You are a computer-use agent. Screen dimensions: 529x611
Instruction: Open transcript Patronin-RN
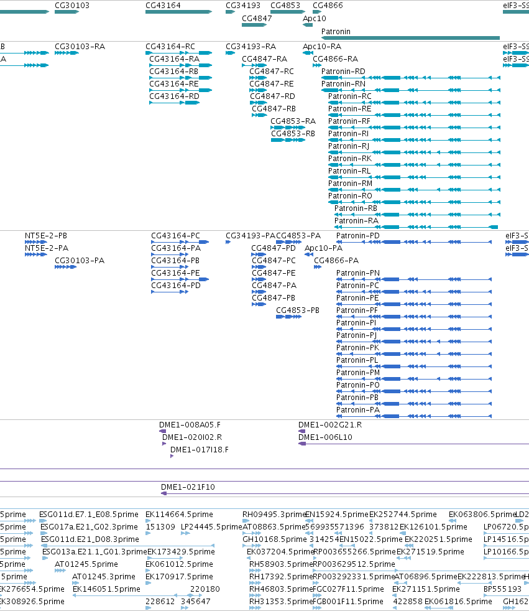coord(343,84)
